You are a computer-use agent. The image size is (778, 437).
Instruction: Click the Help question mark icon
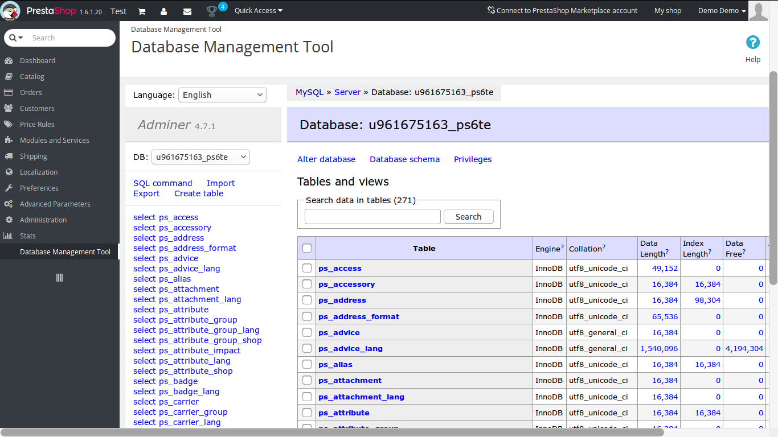coord(752,43)
